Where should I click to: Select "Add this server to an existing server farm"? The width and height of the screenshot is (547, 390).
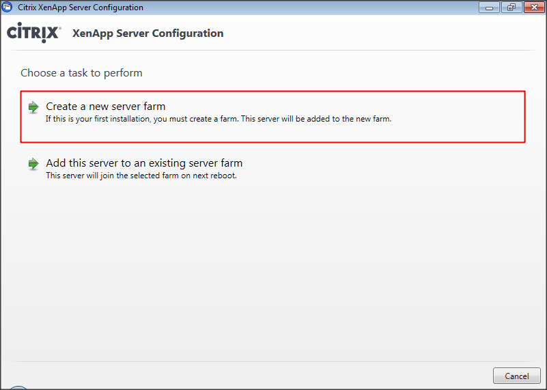click(x=144, y=163)
